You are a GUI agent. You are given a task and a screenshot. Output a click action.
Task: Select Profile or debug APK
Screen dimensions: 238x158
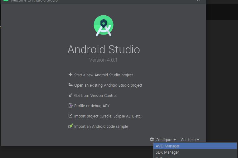(x=92, y=106)
